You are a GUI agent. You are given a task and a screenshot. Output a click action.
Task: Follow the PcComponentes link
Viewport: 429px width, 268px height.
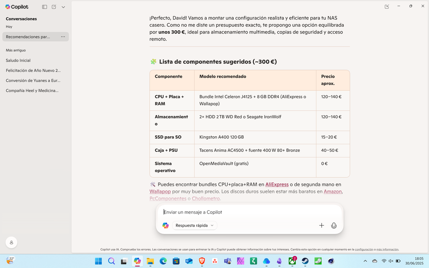168,198
